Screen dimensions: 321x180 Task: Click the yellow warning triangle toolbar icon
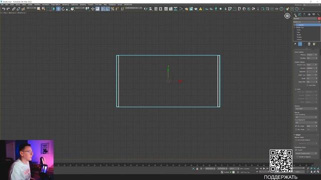[201, 9]
